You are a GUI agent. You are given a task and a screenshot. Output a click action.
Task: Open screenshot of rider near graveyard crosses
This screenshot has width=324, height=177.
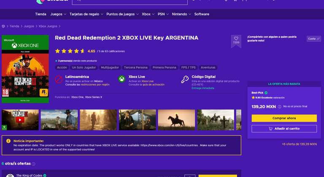click(x=216, y=120)
